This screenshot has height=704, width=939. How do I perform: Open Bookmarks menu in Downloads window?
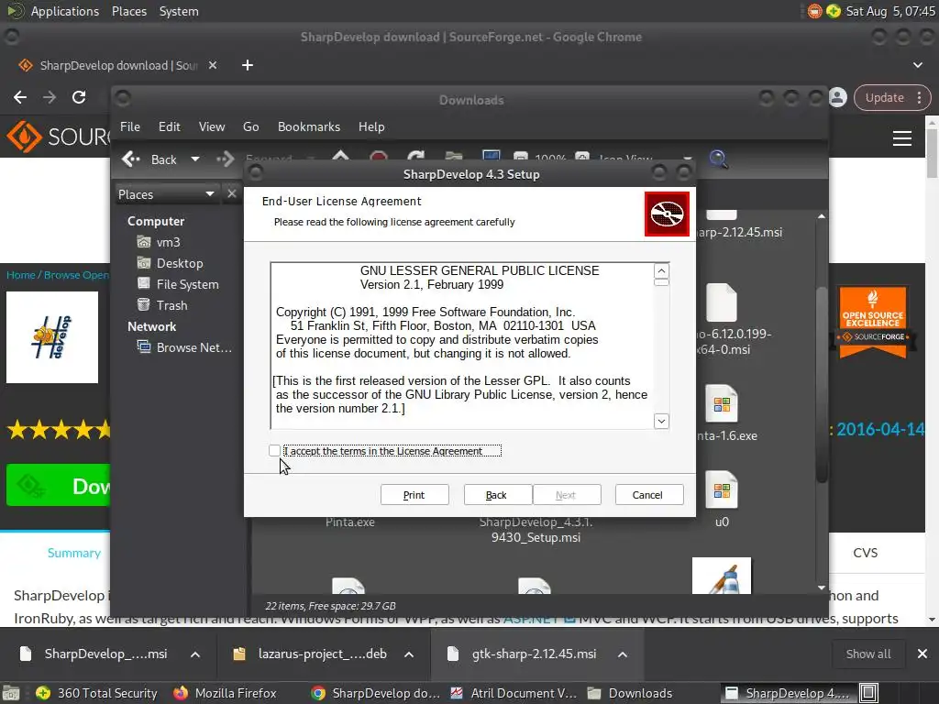point(309,126)
